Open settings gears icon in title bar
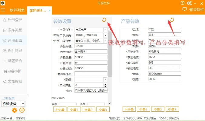This screenshot has width=205, height=121. (x=190, y=3)
